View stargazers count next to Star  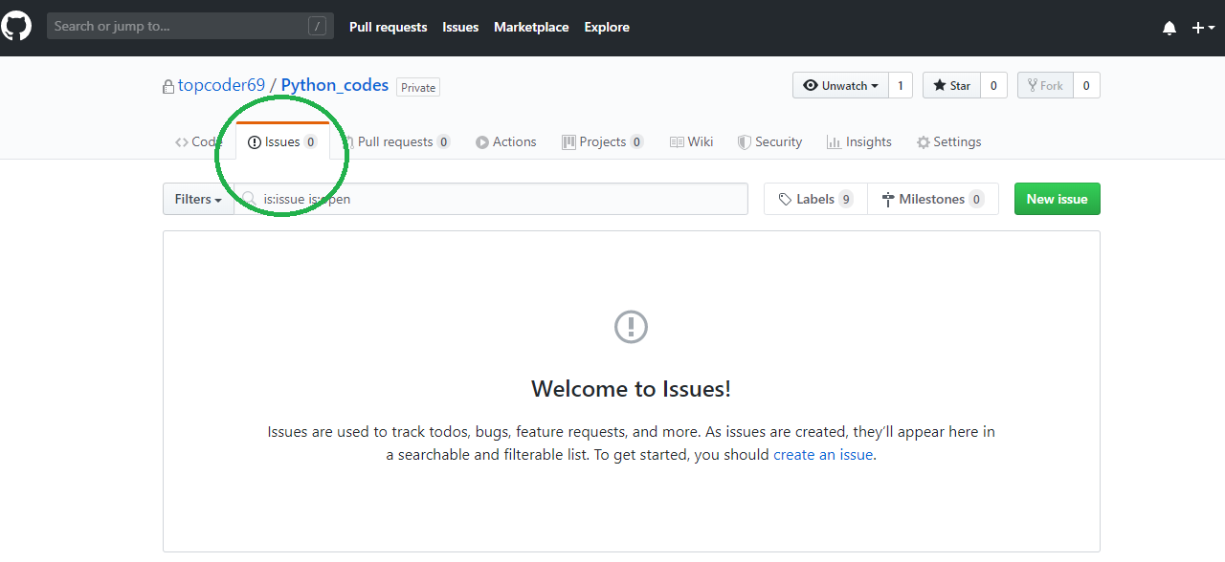coord(993,85)
